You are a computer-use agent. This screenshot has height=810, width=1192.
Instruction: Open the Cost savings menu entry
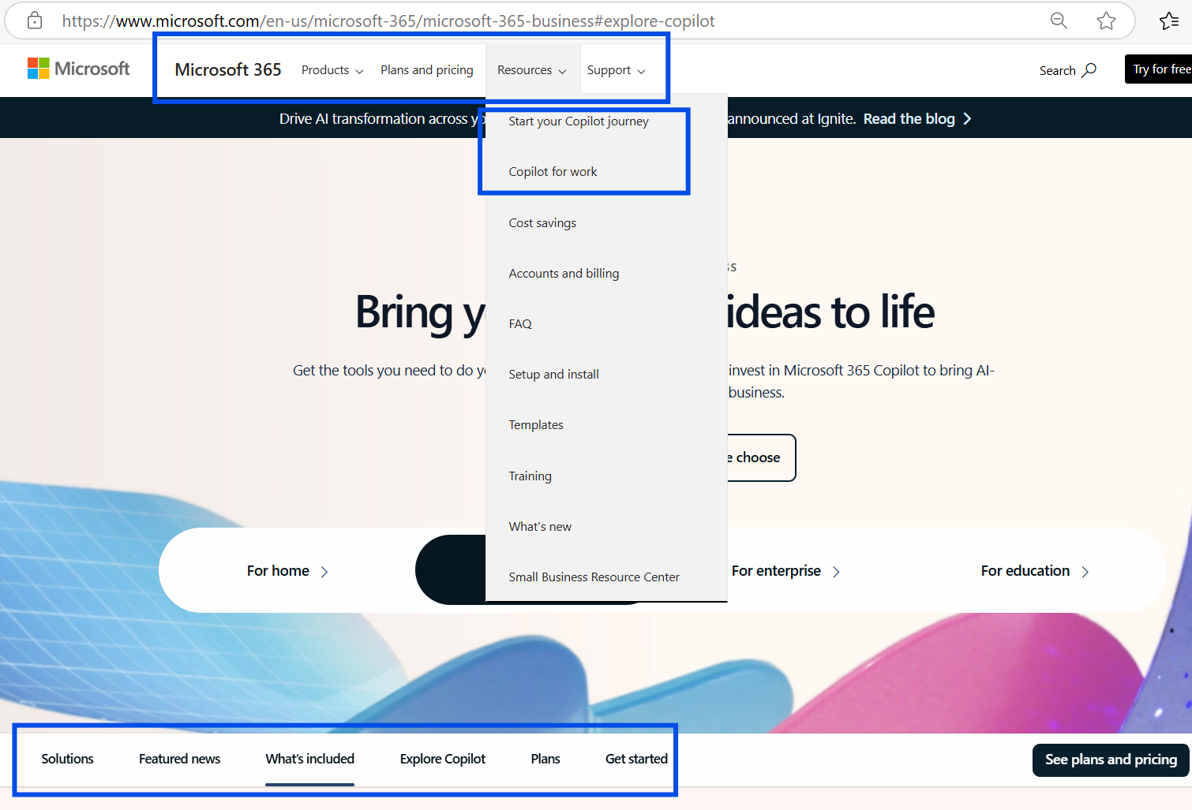click(x=542, y=223)
